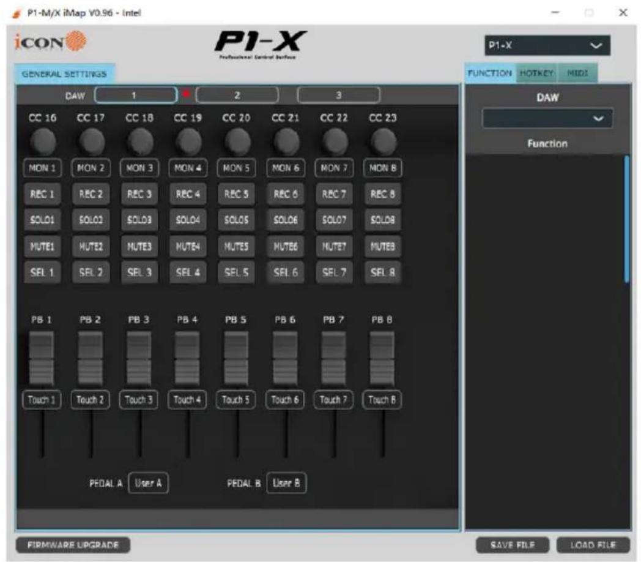The image size is (641, 562).
Task: Select the MON 8 button
Action: point(383,168)
